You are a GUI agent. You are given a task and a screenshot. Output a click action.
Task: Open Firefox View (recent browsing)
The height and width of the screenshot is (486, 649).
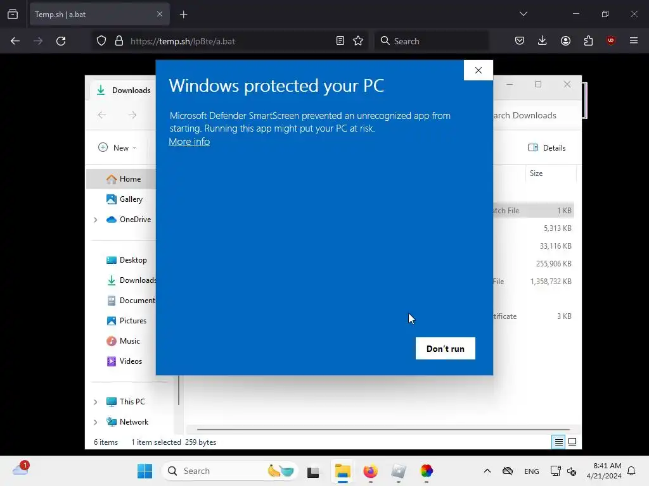(x=13, y=15)
